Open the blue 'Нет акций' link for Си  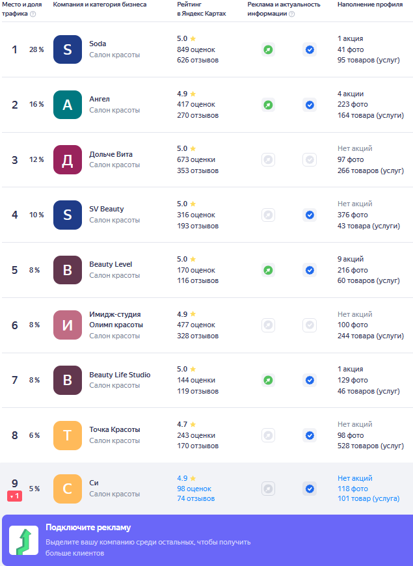tap(355, 478)
